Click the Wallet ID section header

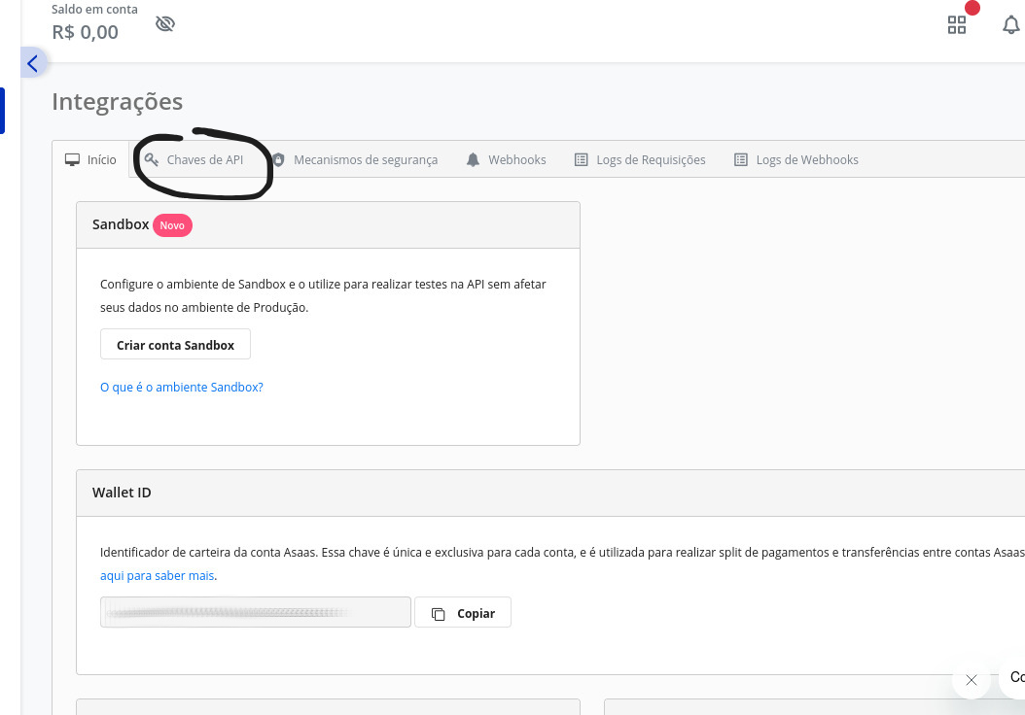(x=122, y=493)
